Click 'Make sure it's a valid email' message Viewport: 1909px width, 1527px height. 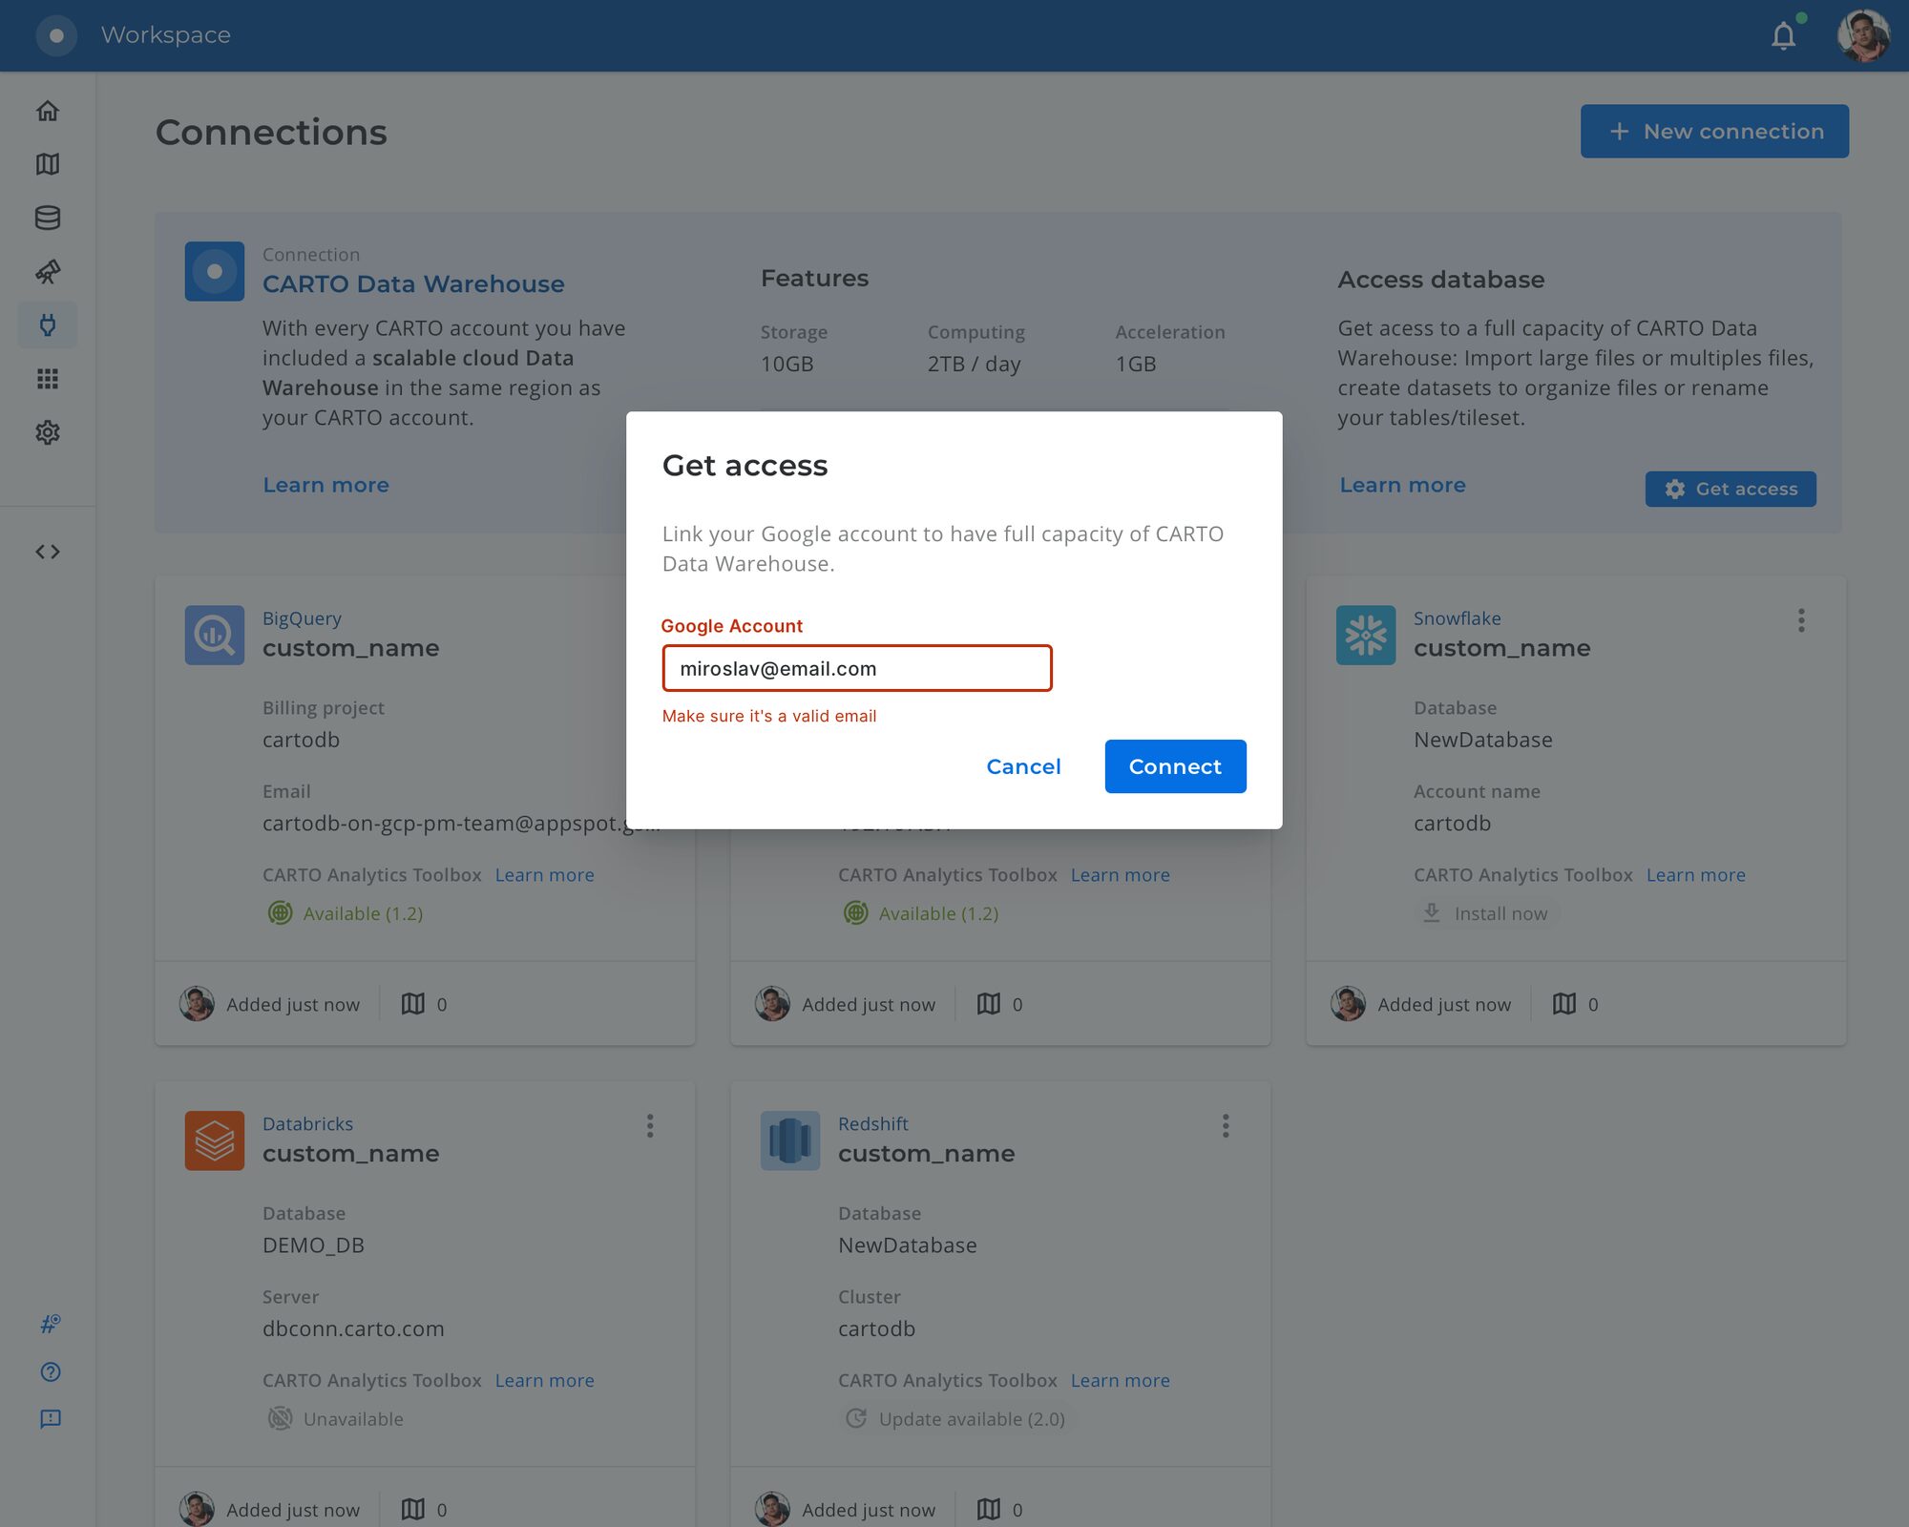coord(769,717)
